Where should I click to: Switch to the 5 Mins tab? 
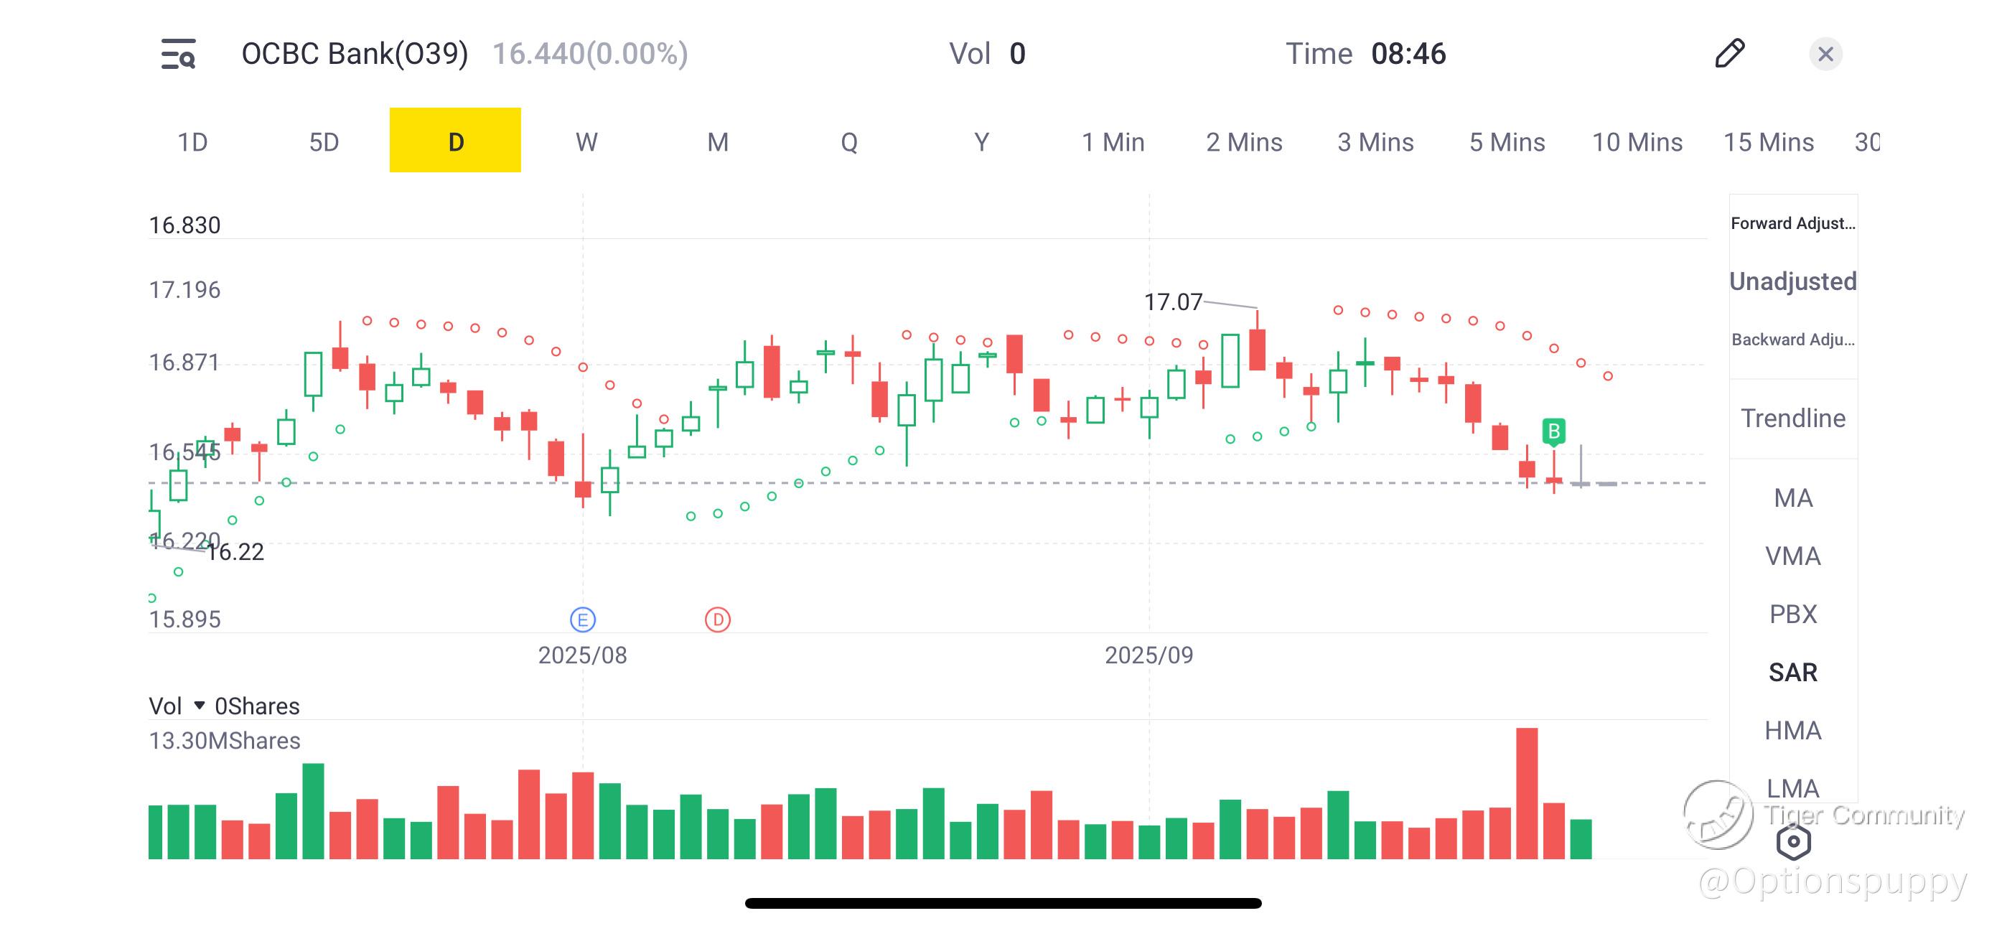[x=1507, y=142]
